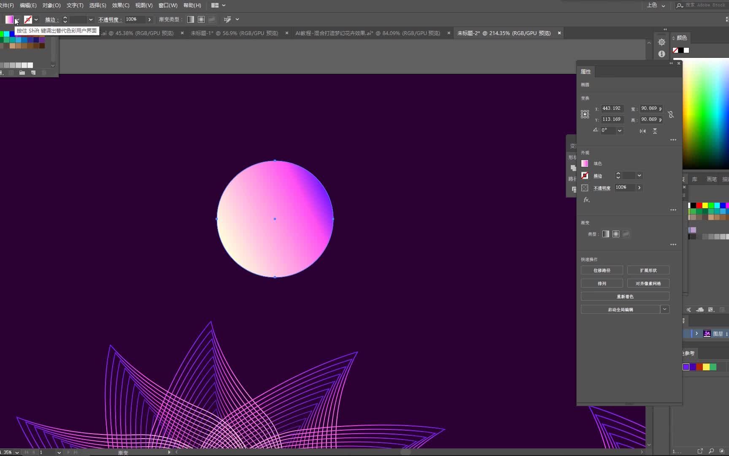Click the fx effects icon

point(586,200)
